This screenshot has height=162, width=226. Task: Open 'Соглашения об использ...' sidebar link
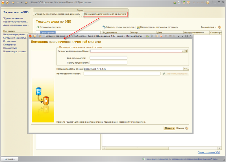coord(15,38)
